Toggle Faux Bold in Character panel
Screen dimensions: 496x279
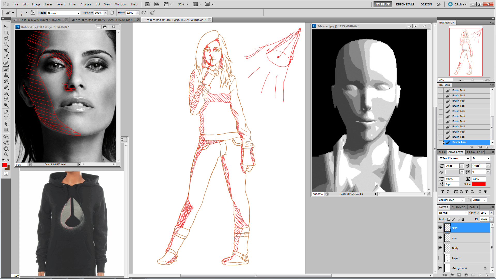click(x=443, y=192)
